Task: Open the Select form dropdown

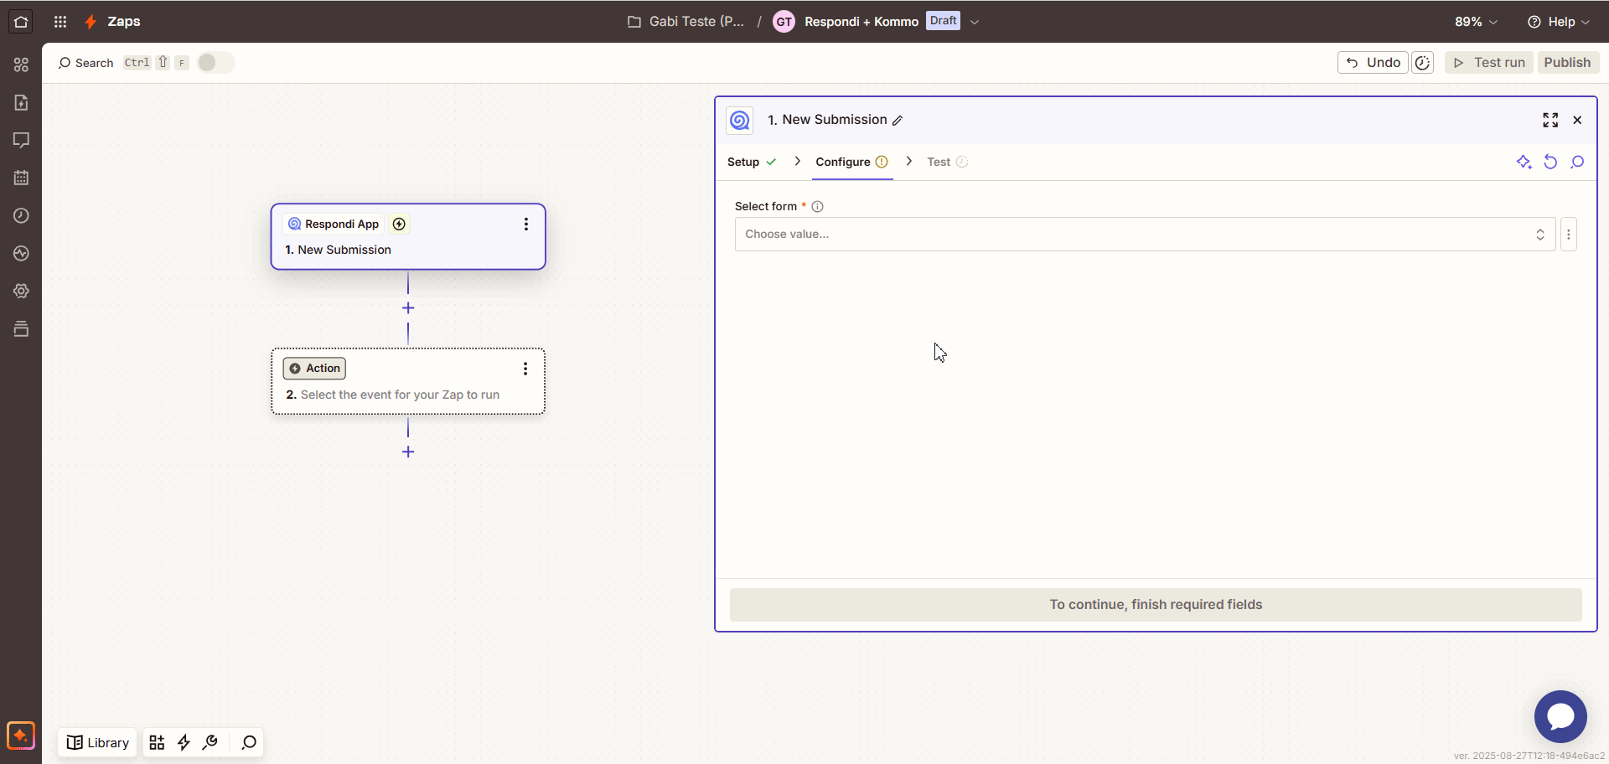Action: [x=1145, y=235]
